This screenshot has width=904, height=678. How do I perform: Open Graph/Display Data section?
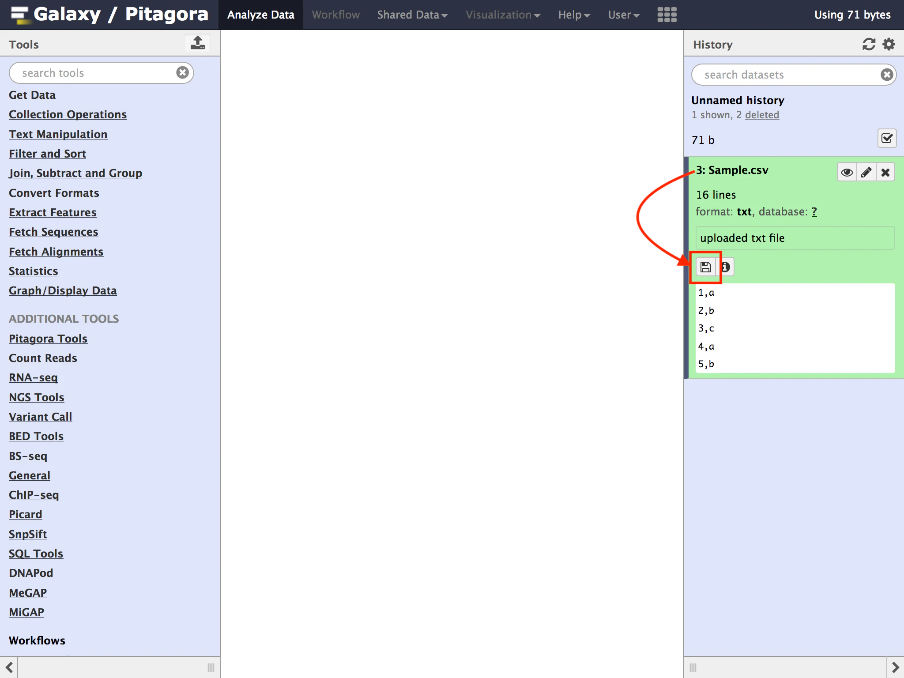(63, 290)
